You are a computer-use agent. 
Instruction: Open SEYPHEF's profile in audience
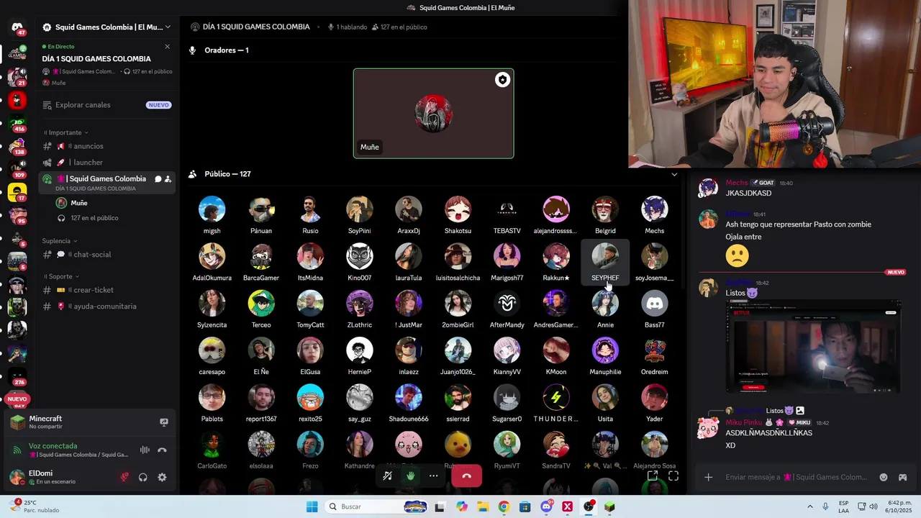click(605, 262)
